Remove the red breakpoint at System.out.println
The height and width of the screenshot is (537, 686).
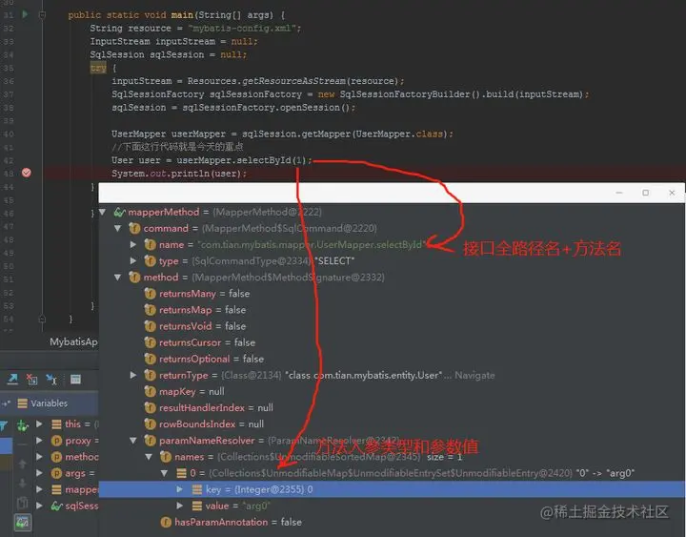27,173
